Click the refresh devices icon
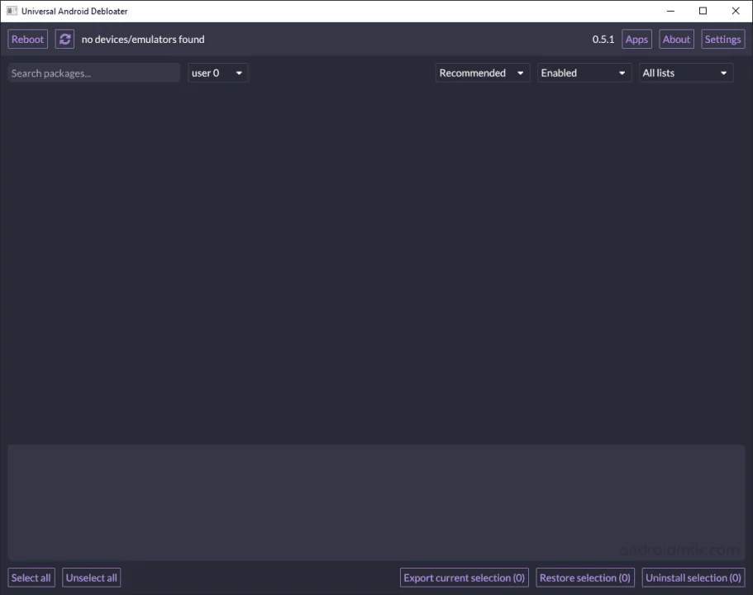 pyautogui.click(x=64, y=39)
